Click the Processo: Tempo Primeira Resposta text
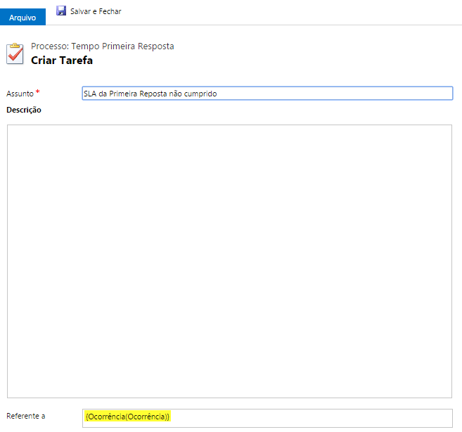462x432 pixels. click(x=103, y=46)
